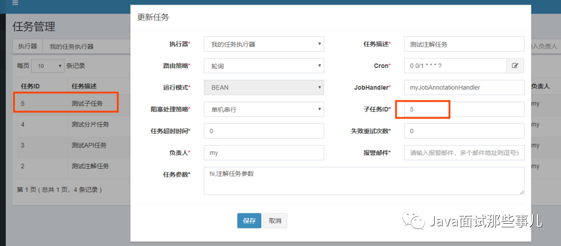Open the 执行器 dropdown in dialog

point(264,44)
